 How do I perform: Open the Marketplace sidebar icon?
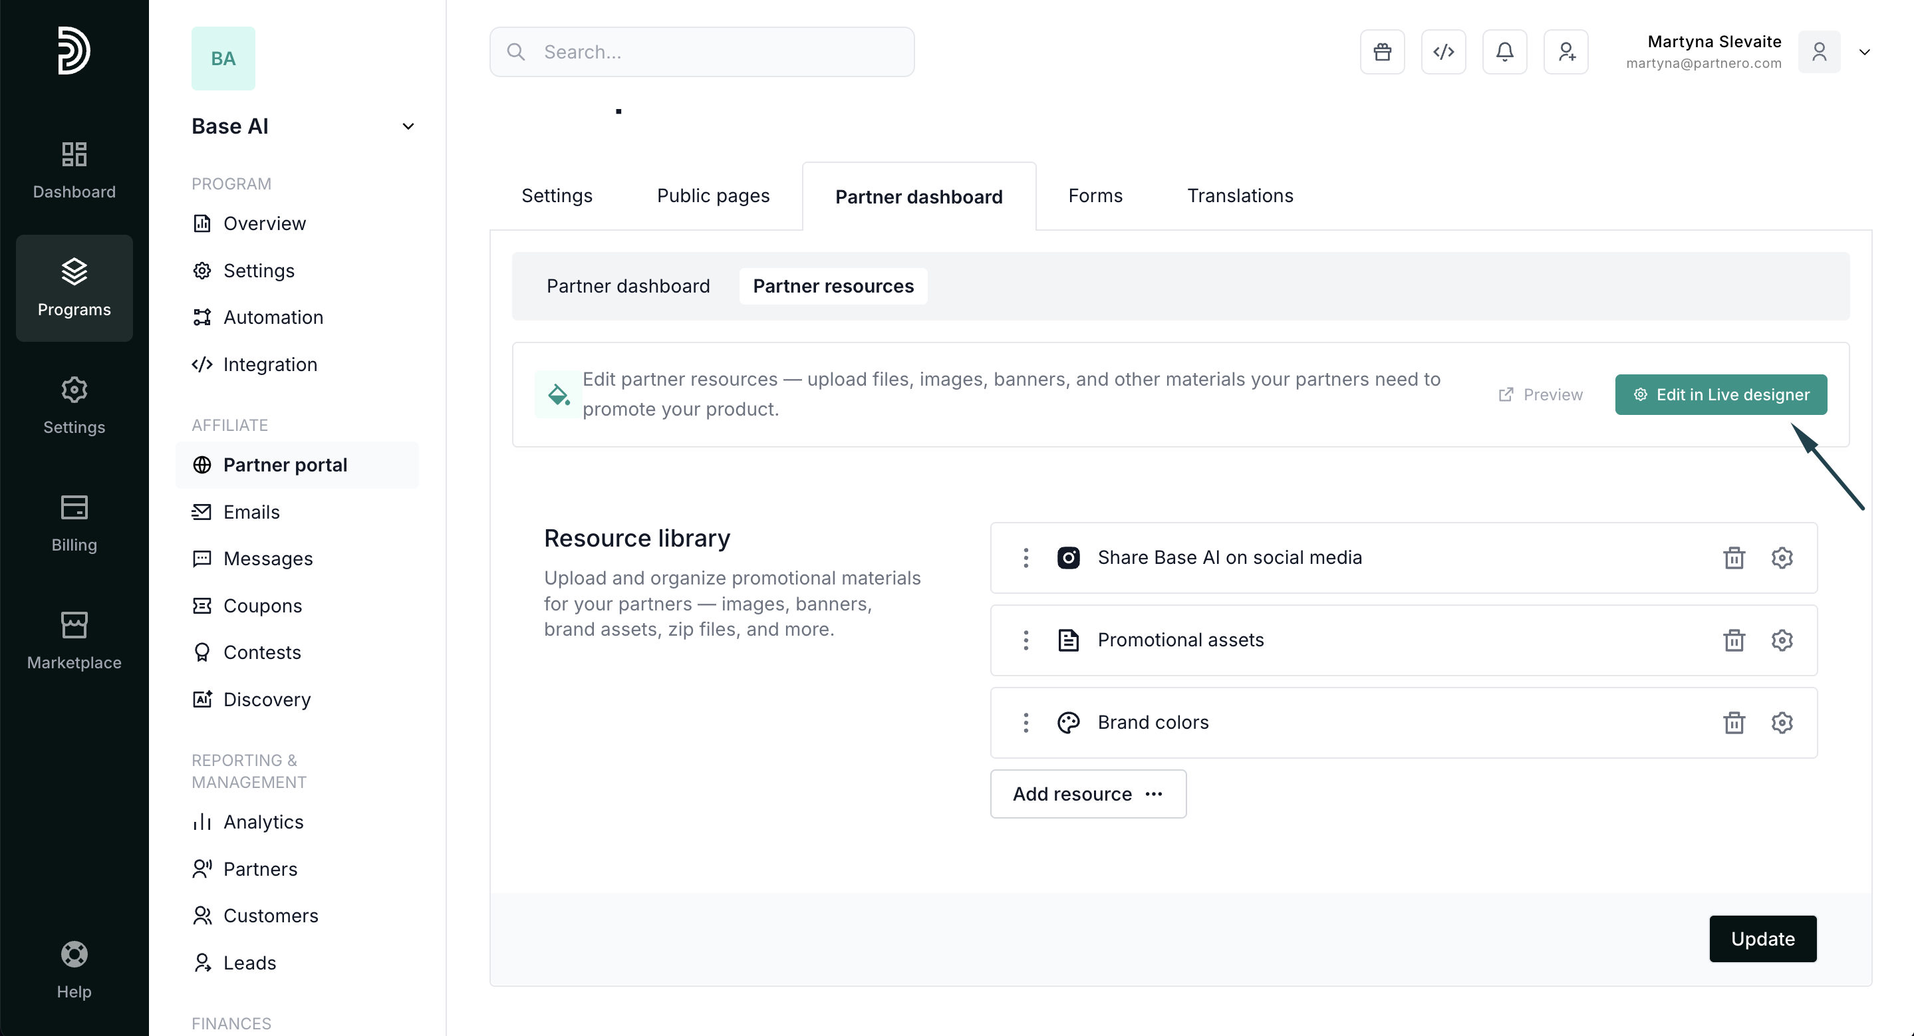point(74,640)
